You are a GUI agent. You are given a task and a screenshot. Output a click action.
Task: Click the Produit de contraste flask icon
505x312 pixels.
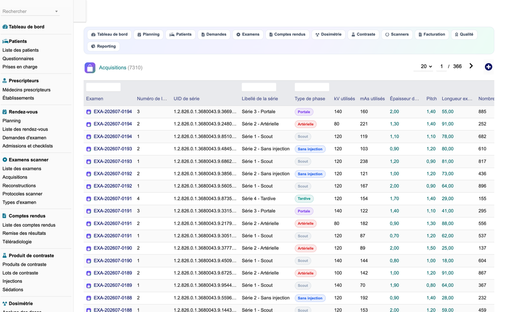5,256
